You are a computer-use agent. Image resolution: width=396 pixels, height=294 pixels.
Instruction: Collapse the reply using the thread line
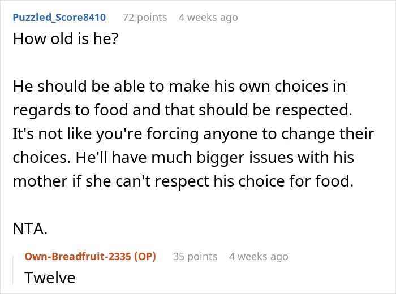pos(13,270)
